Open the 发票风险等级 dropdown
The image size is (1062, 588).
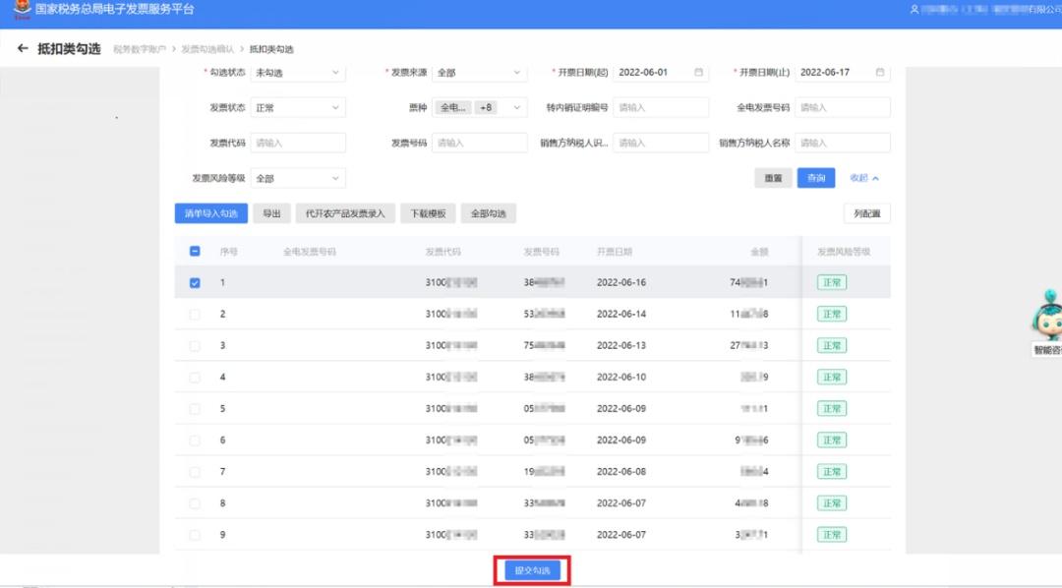pyautogui.click(x=298, y=179)
